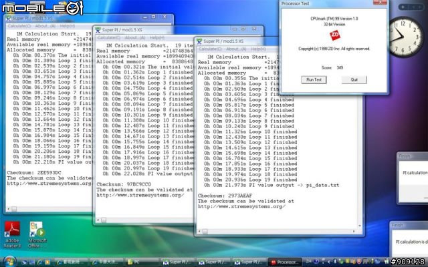
Task: Click the upper Finish dialog's PI calculation text
Action: click(415, 173)
